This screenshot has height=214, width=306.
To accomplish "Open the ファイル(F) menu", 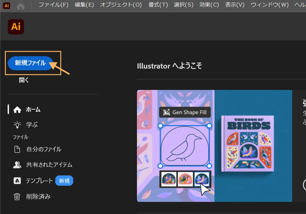I will (x=53, y=5).
